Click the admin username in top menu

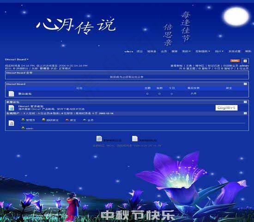(129, 51)
